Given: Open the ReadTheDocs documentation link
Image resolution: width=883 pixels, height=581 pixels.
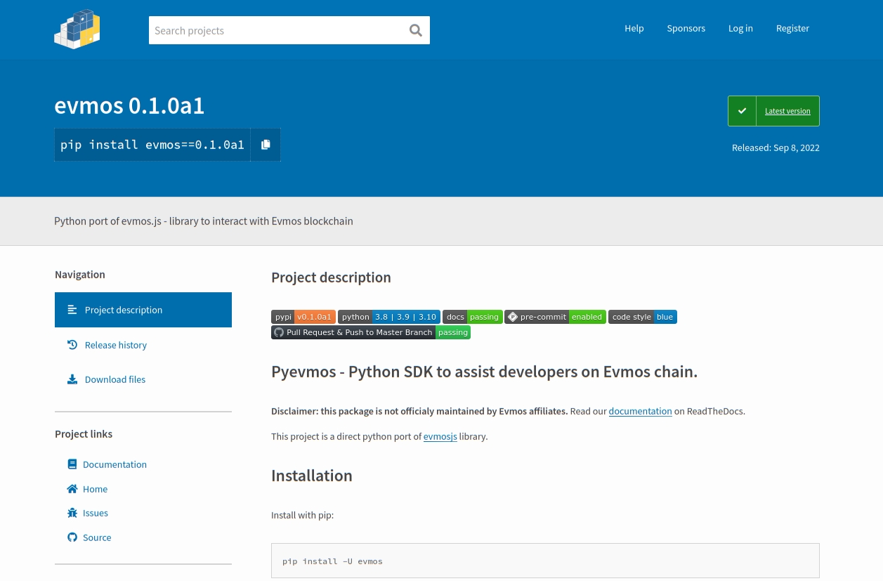Looking at the screenshot, I should point(640,411).
